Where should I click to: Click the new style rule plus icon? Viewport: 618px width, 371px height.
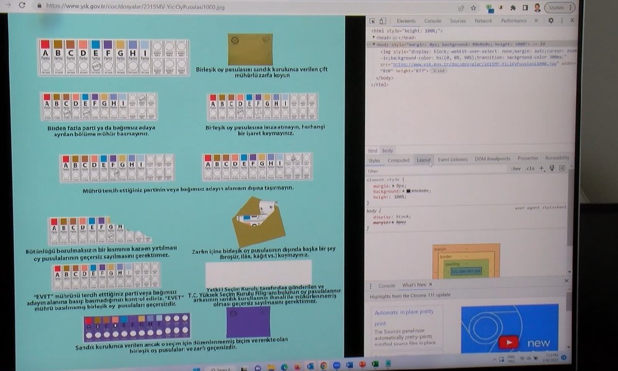tap(541, 169)
